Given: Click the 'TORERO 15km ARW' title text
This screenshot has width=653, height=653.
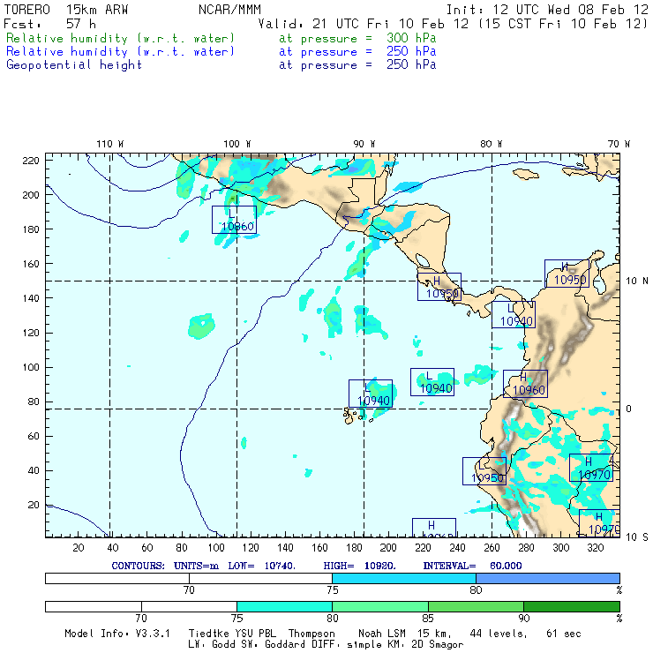Looking at the screenshot, I should [x=66, y=10].
